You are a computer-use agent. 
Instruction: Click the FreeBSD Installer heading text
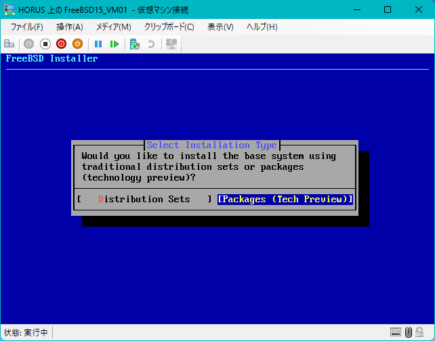[x=52, y=58]
